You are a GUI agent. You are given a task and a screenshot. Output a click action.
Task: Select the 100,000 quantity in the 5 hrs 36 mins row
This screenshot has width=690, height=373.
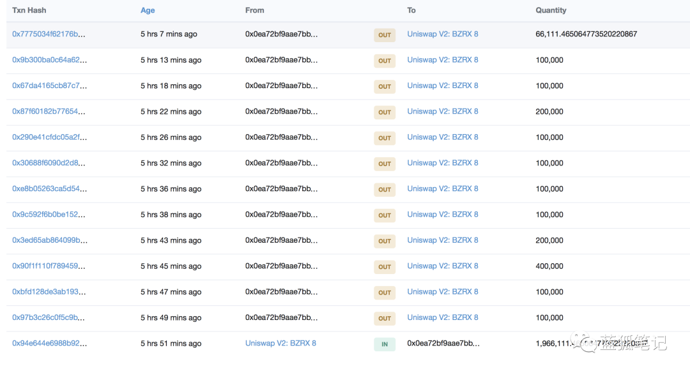[549, 188]
